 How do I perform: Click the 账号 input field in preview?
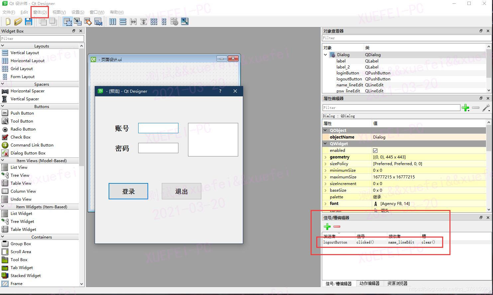tap(158, 128)
